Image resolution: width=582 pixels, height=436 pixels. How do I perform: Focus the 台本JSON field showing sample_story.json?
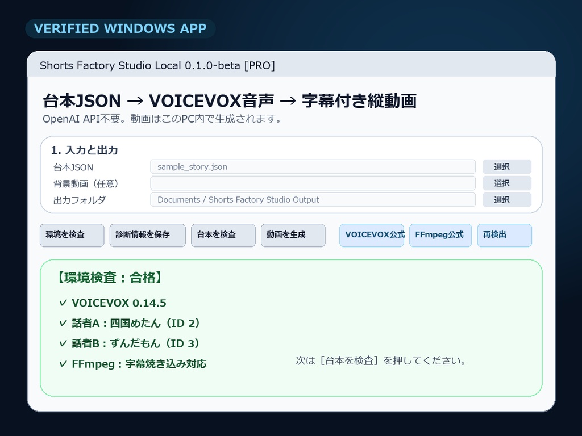(x=313, y=167)
